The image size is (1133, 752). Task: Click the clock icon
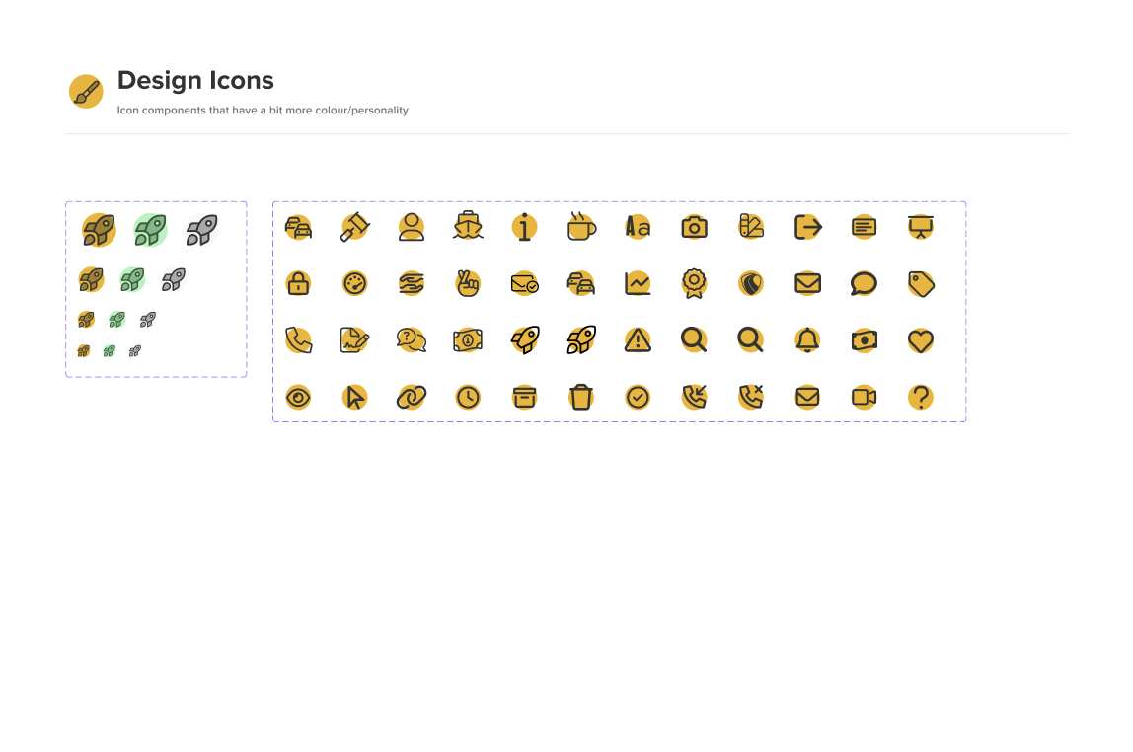pos(468,398)
